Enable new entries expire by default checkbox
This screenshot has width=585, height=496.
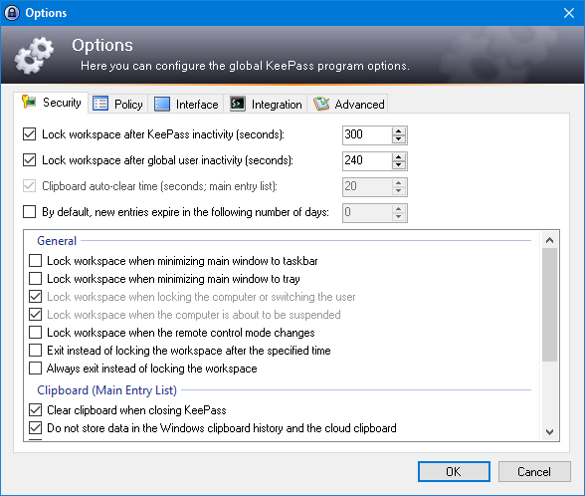30,212
